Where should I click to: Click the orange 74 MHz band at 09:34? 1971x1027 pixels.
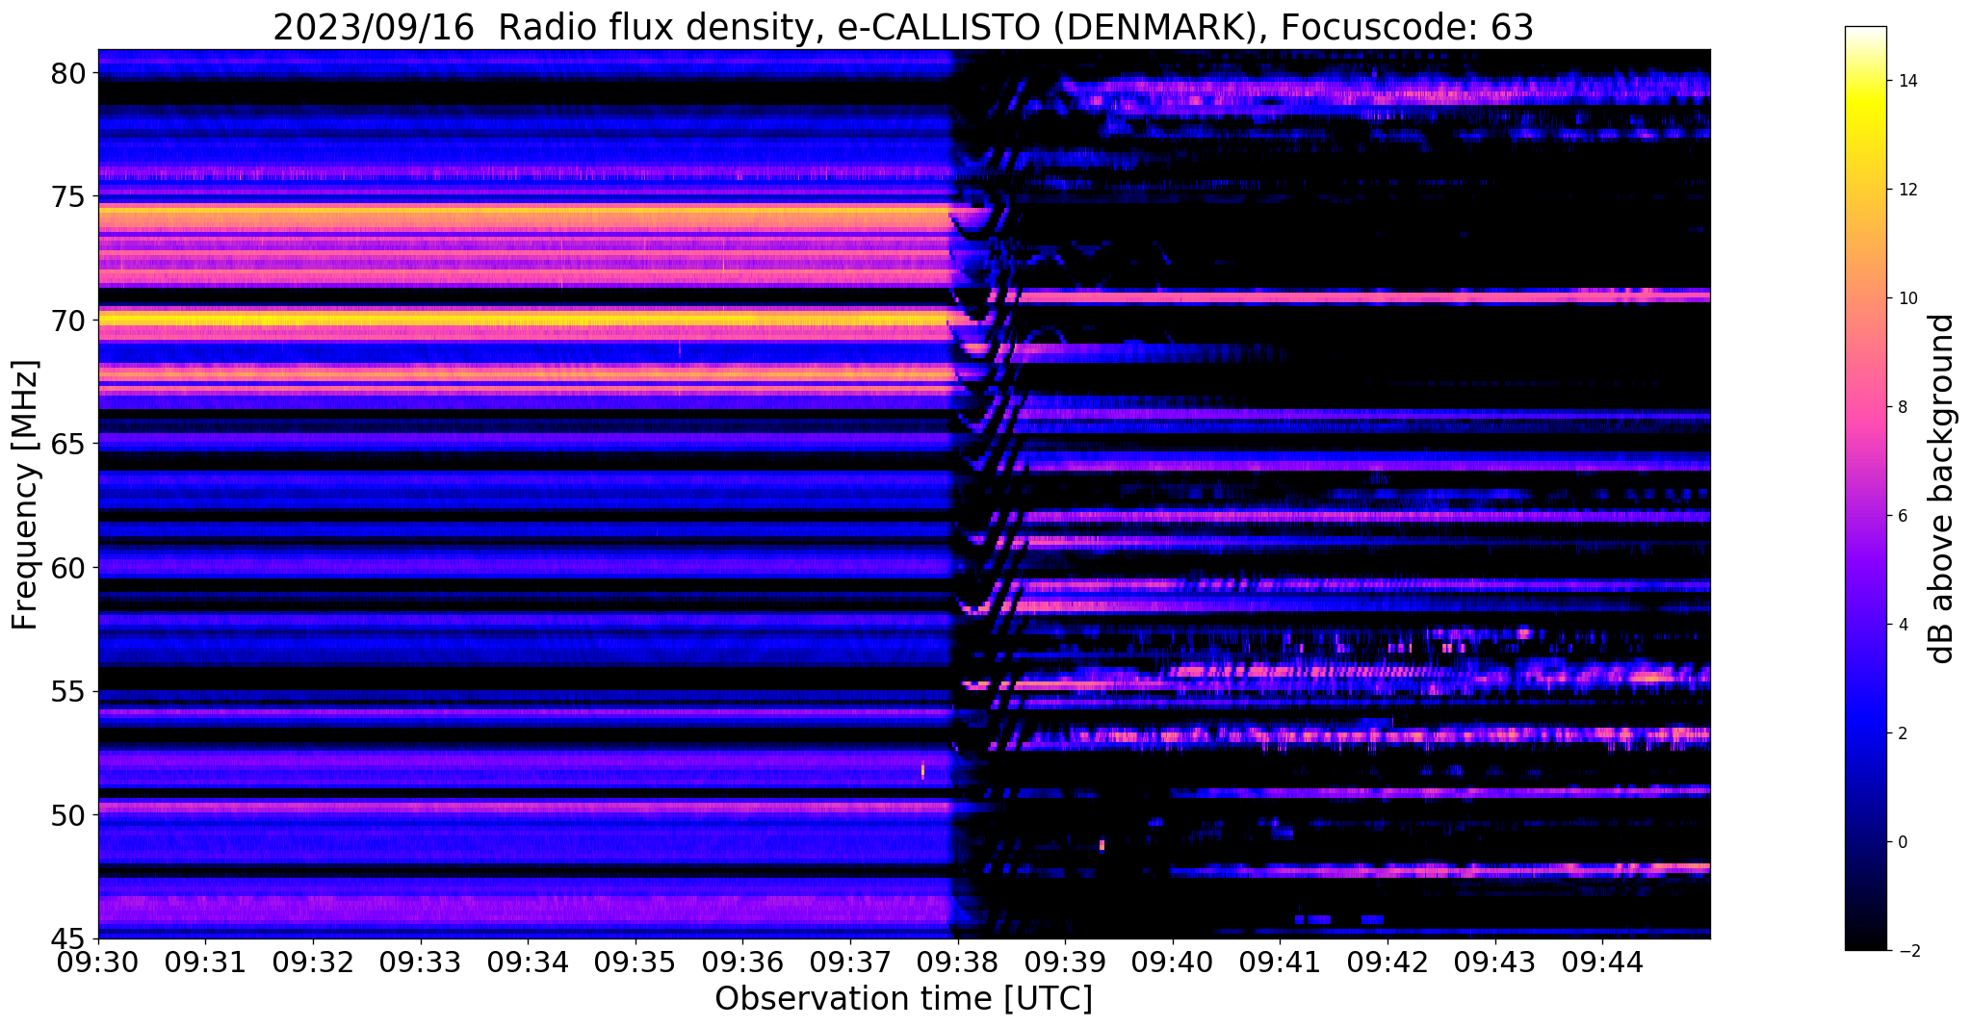[x=528, y=216]
